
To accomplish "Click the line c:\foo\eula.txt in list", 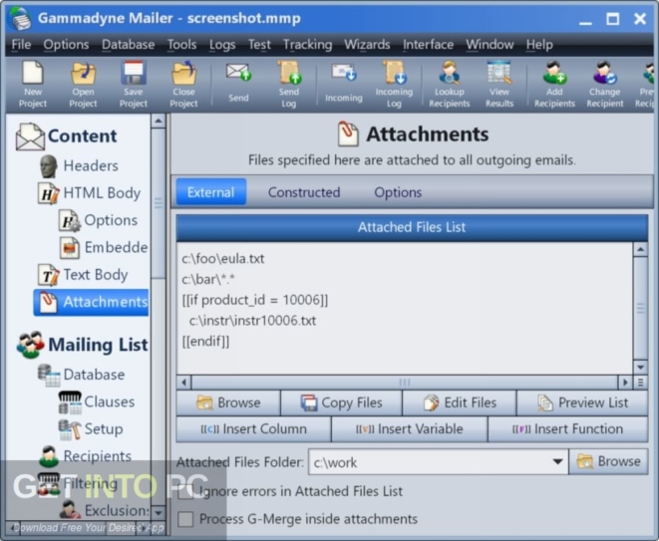I will click(223, 258).
